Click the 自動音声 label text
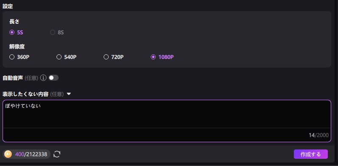 13,78
